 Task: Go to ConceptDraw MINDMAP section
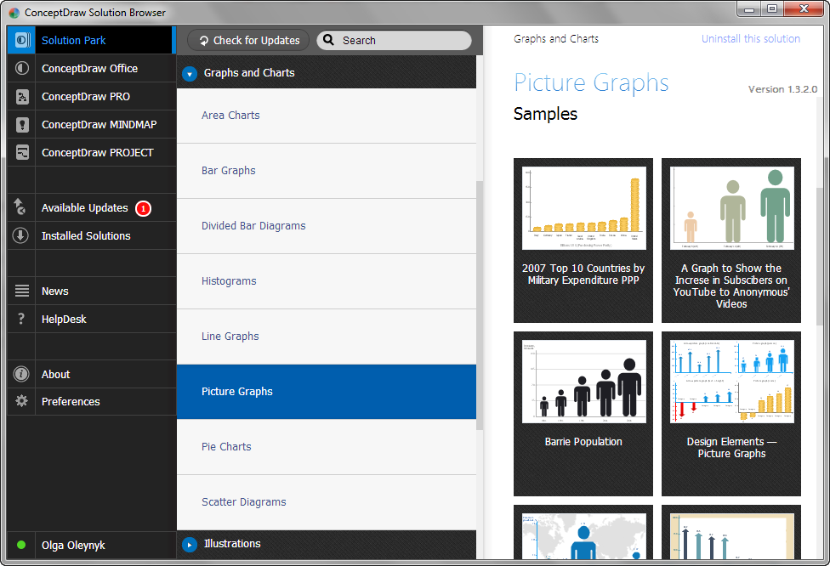(x=92, y=124)
